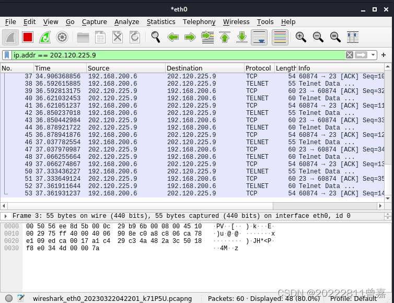The width and height of the screenshot is (394, 303).
Task: Go back in packet history arrow
Action: tap(173, 37)
